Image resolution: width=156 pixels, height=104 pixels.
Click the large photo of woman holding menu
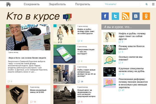(28, 37)
